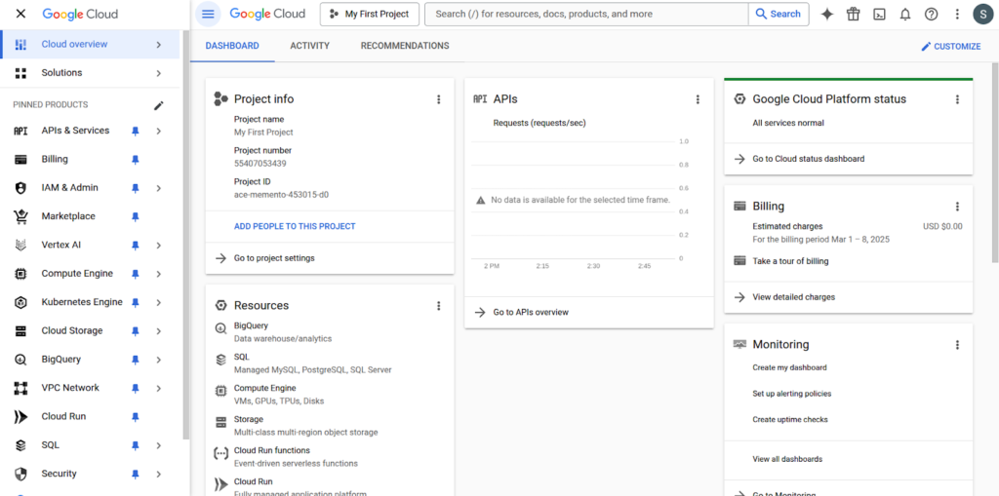
Task: Expand Compute Engine submenu chevron
Action: pos(159,274)
